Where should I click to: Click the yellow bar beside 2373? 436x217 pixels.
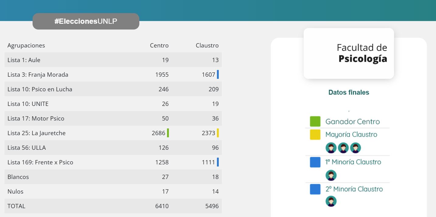click(218, 133)
